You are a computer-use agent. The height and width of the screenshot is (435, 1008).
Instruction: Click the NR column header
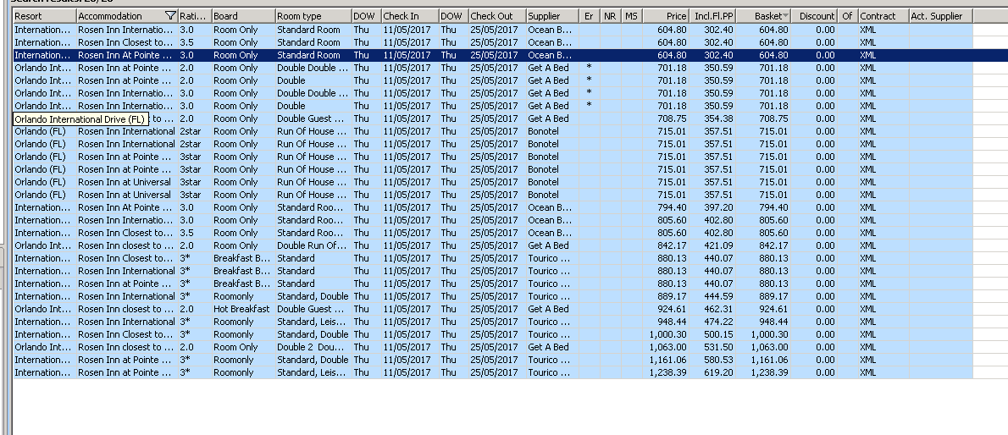611,16
